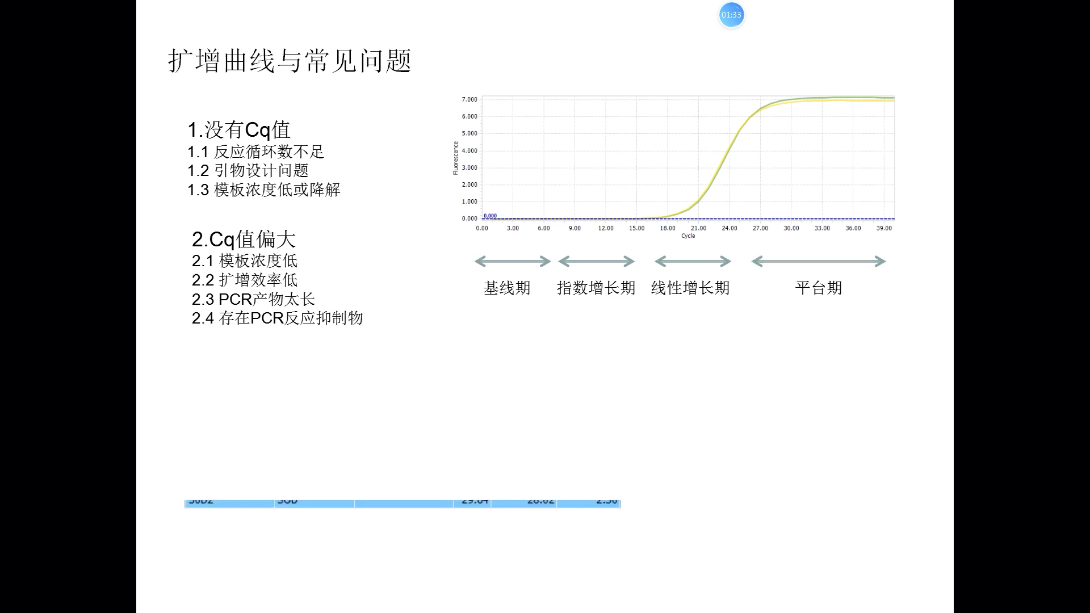Click the blue 0.000 threshold label
The image size is (1090, 613).
pos(490,216)
